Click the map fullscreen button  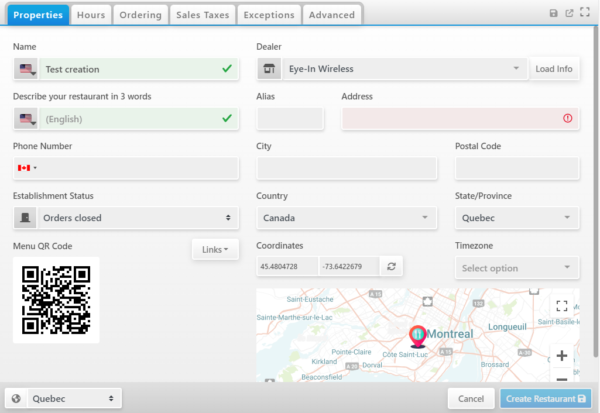click(x=561, y=305)
